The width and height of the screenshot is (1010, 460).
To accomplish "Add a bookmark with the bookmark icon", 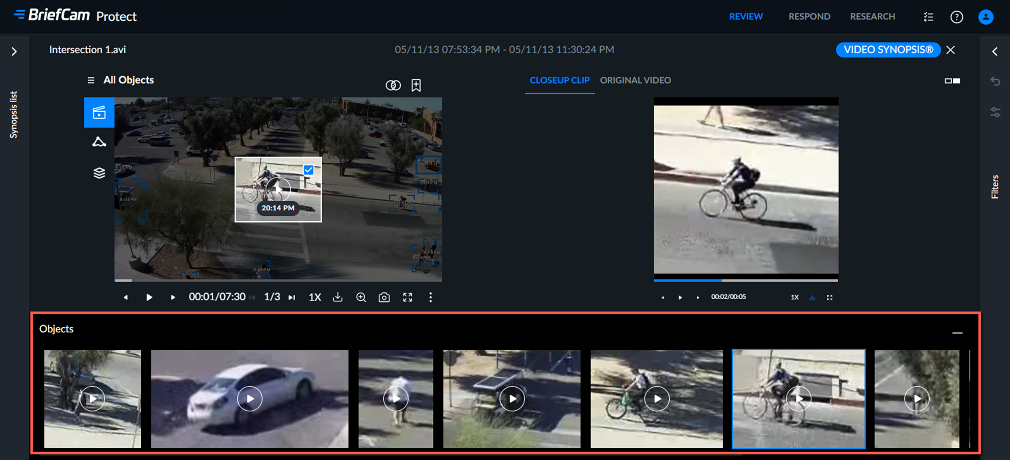I will point(416,85).
